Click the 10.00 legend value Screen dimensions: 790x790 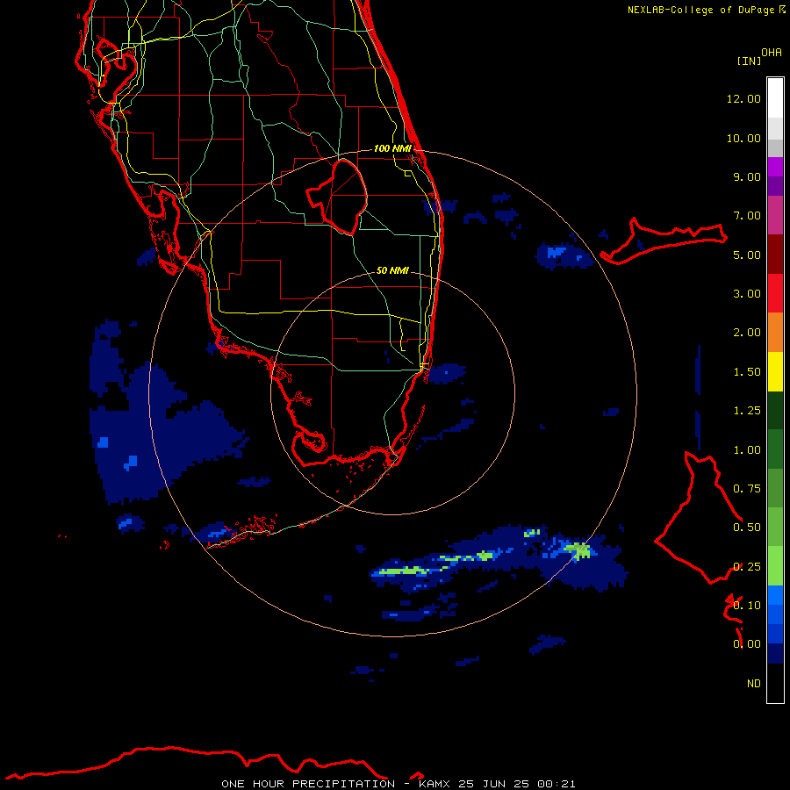click(x=743, y=138)
